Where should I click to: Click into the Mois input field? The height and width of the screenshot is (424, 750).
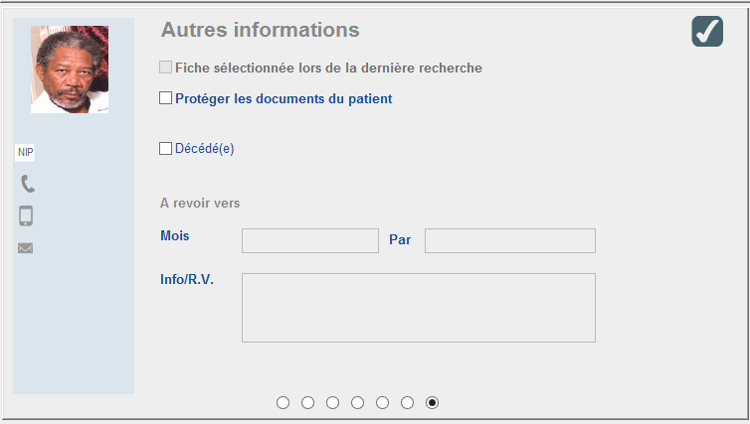(310, 241)
